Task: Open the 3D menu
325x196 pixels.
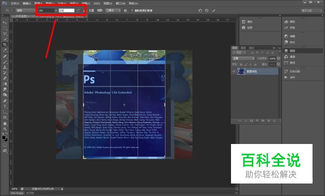Action: (x=96, y=3)
